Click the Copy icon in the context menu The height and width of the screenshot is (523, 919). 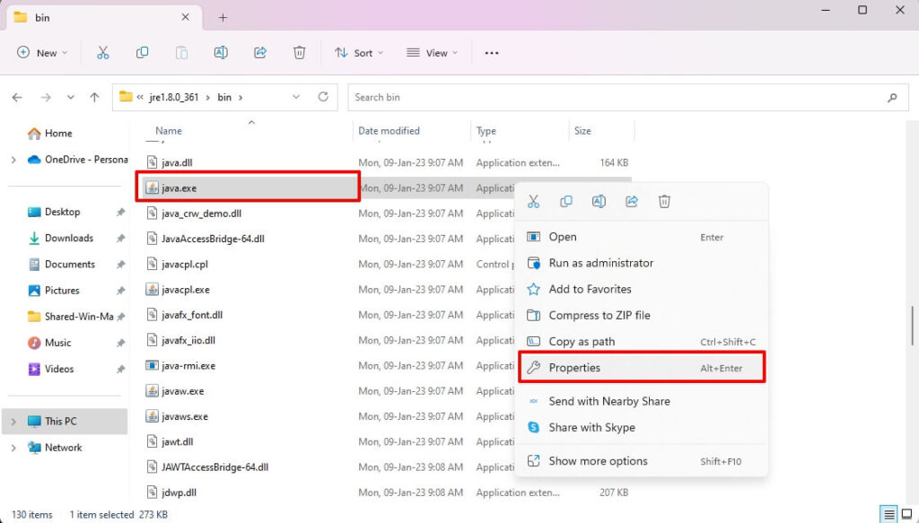[x=565, y=202]
